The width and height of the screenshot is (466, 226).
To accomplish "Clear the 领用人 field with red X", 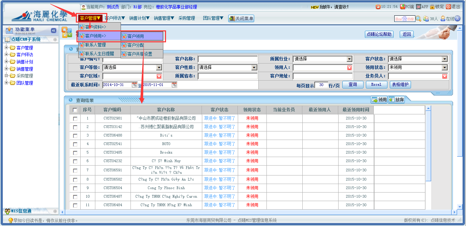I will (349, 68).
